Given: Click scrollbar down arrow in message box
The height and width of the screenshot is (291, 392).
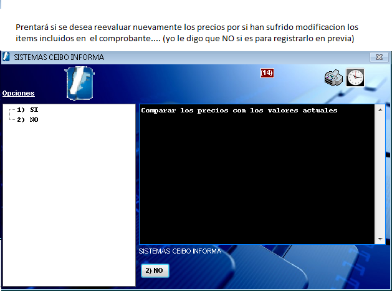Looking at the screenshot, I should point(380,239).
